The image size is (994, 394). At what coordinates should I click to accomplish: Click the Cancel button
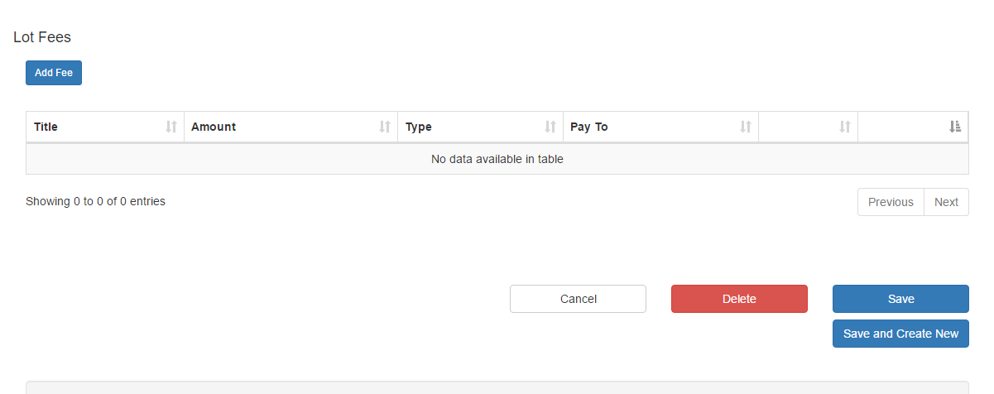(x=578, y=299)
